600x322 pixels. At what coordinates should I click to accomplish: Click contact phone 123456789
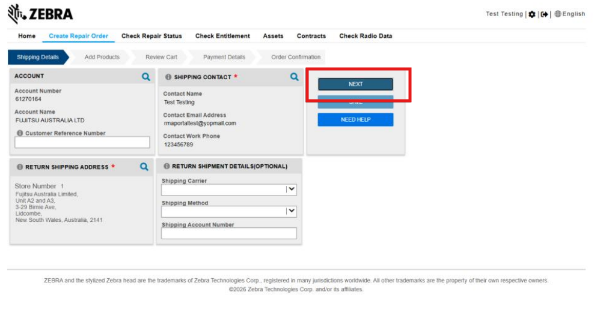[x=179, y=145]
